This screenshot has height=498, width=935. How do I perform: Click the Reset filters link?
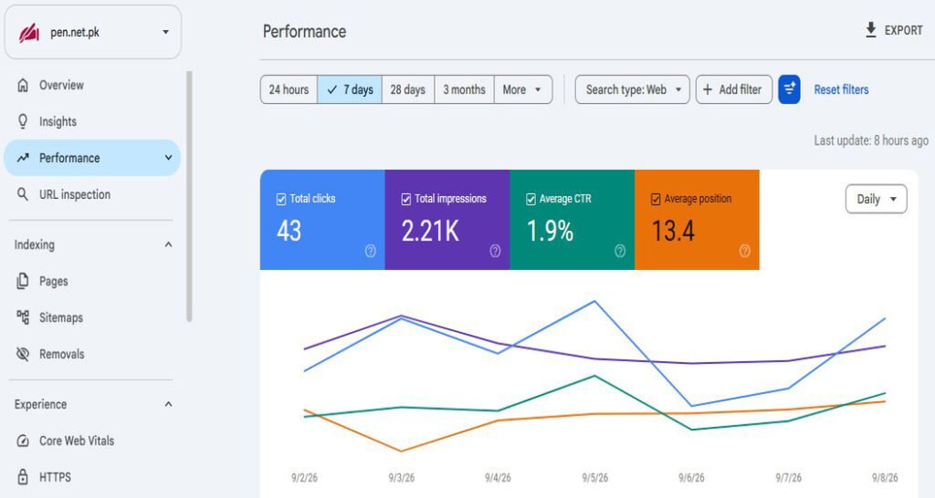[841, 89]
